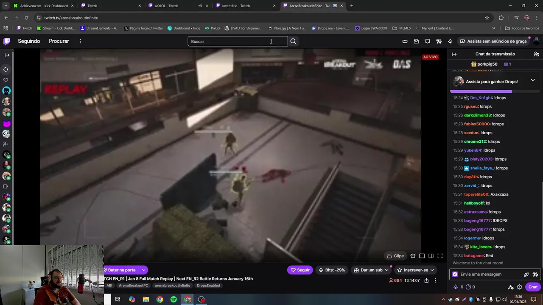Click username kite_lovers in chat
543x305 pixels.
(x=481, y=247)
